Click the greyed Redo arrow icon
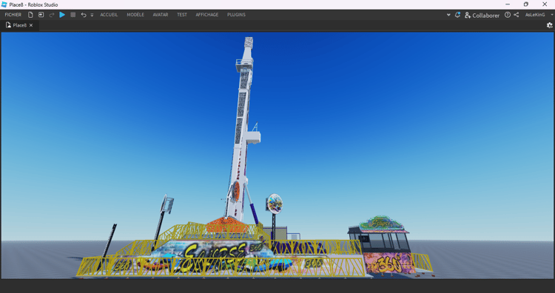Screen dimensions: 555x293 (52, 15)
